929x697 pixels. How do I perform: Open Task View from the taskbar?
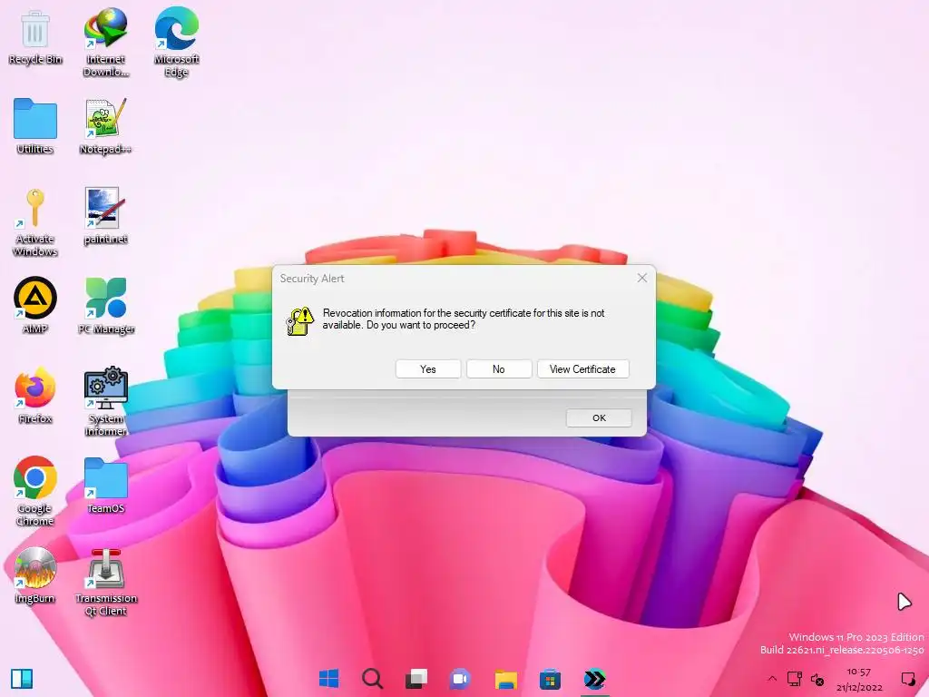click(416, 678)
